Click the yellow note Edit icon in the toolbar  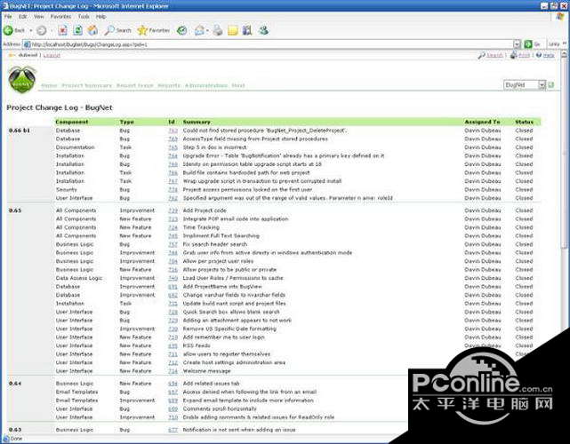click(233, 30)
